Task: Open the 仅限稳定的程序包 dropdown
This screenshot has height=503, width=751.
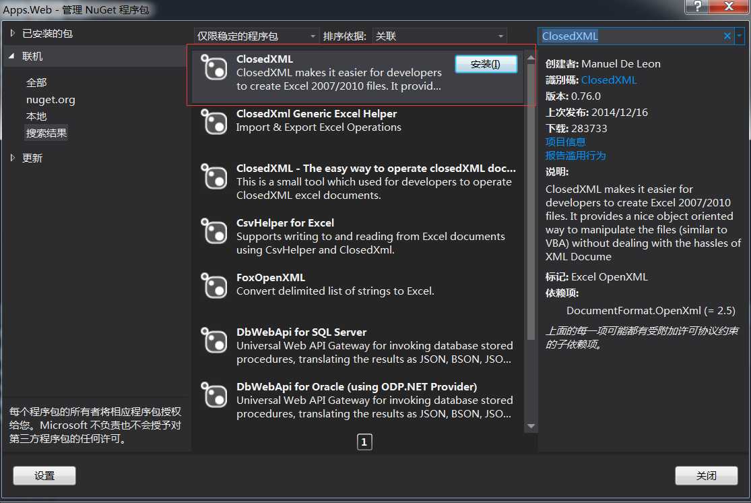Action: click(x=256, y=36)
